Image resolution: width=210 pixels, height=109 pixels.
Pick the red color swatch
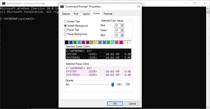click(x=83, y=42)
